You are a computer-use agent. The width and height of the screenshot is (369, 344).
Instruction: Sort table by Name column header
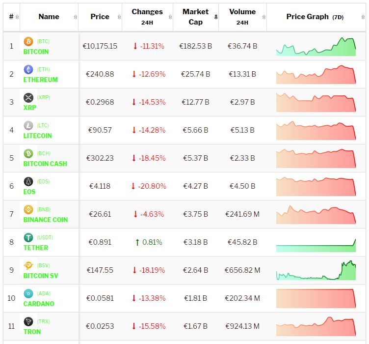[x=49, y=17]
